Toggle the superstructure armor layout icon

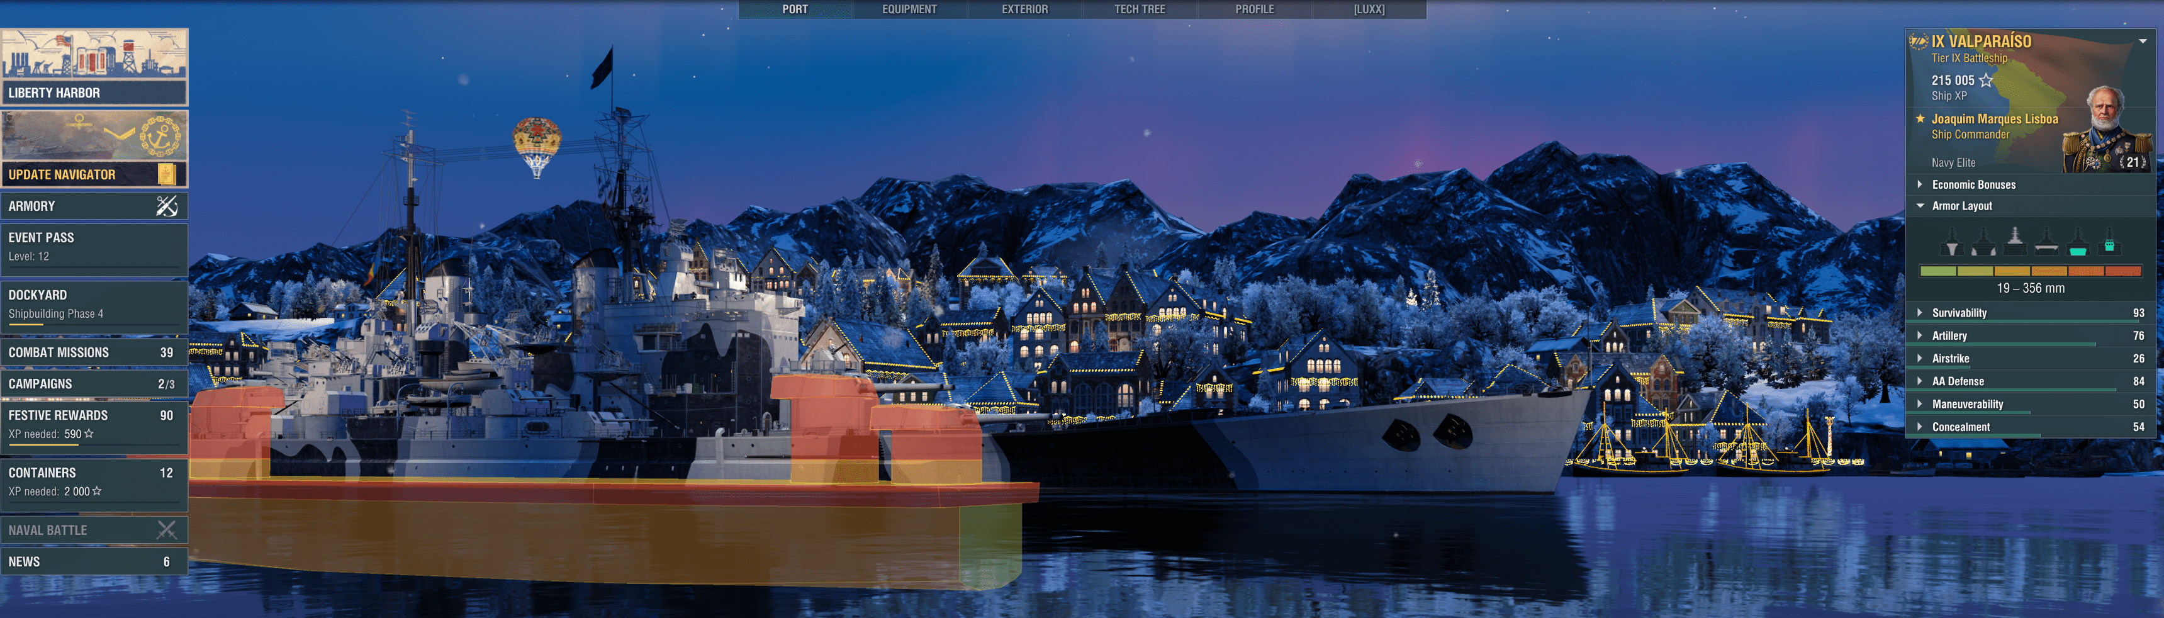pos(2014,241)
